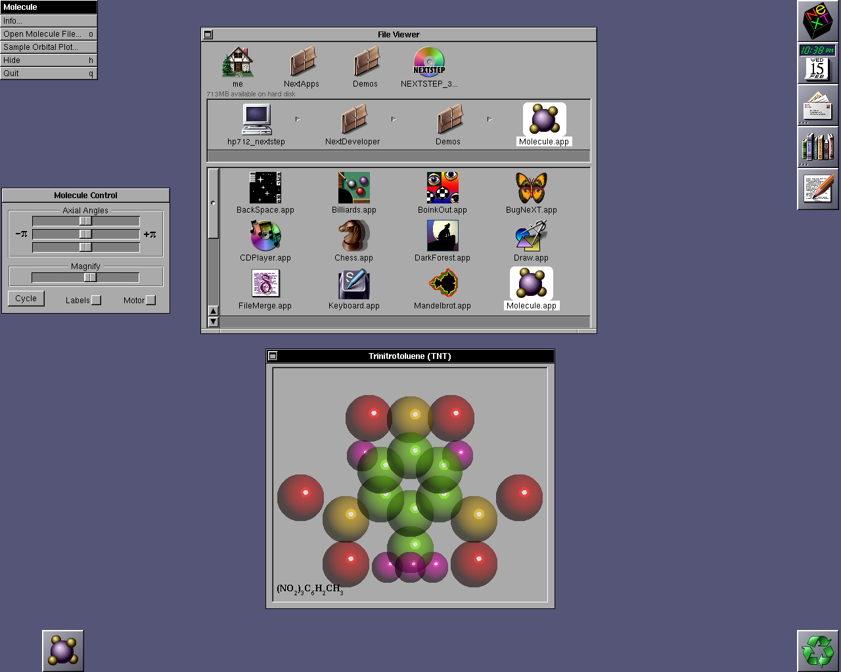Click File Viewer scroll down arrow
Image resolution: width=841 pixels, height=672 pixels.
(x=213, y=322)
